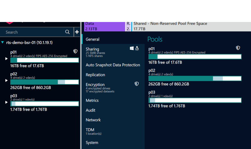Click the Linux penguin icon in Sharing row
251x149 pixels.
click(x=137, y=48)
